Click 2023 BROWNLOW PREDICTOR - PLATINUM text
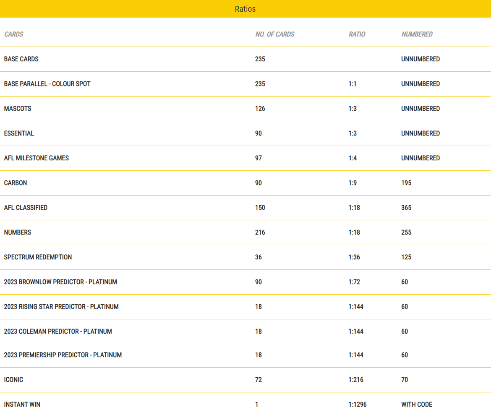This screenshot has height=418, width=491. tap(60, 282)
